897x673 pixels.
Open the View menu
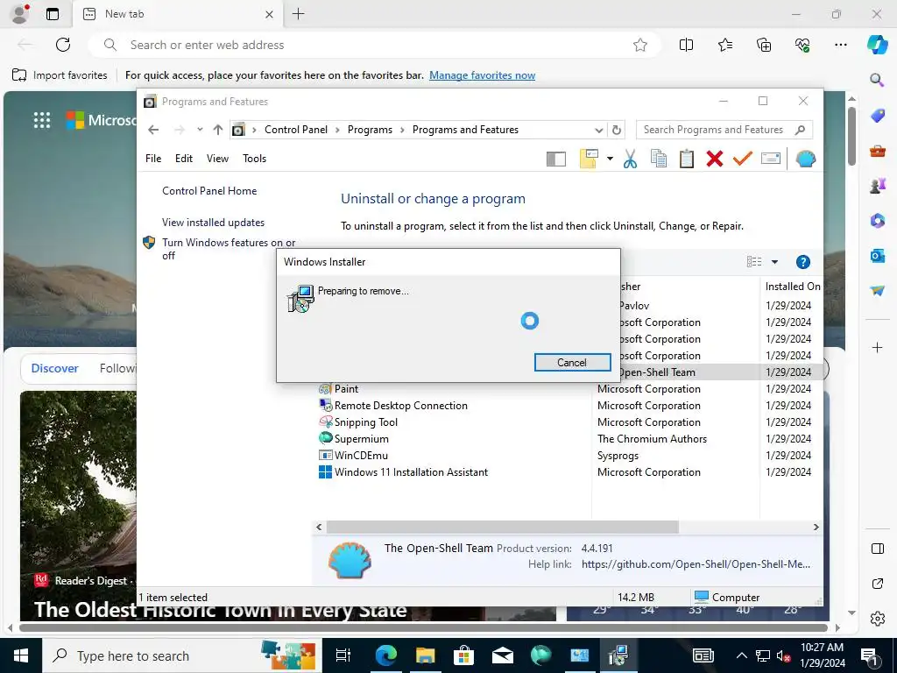217,159
